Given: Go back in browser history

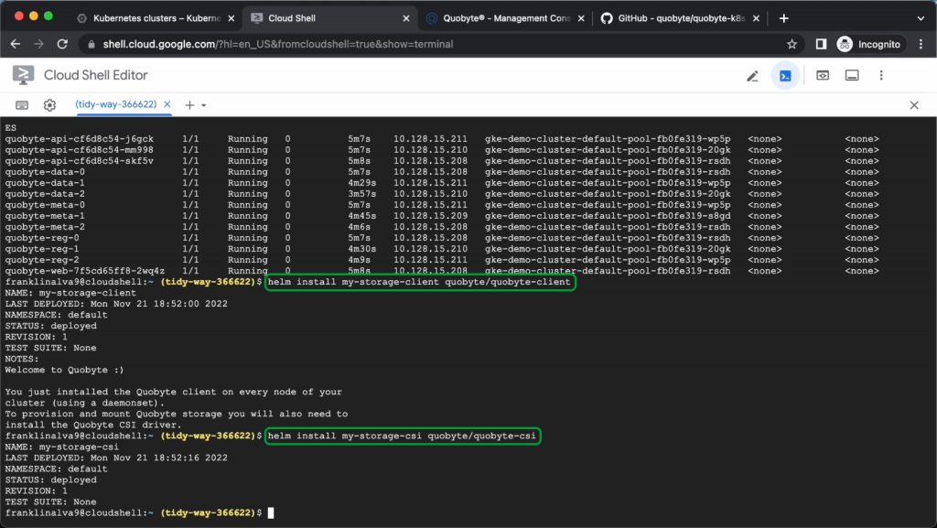Looking at the screenshot, I should [16, 44].
